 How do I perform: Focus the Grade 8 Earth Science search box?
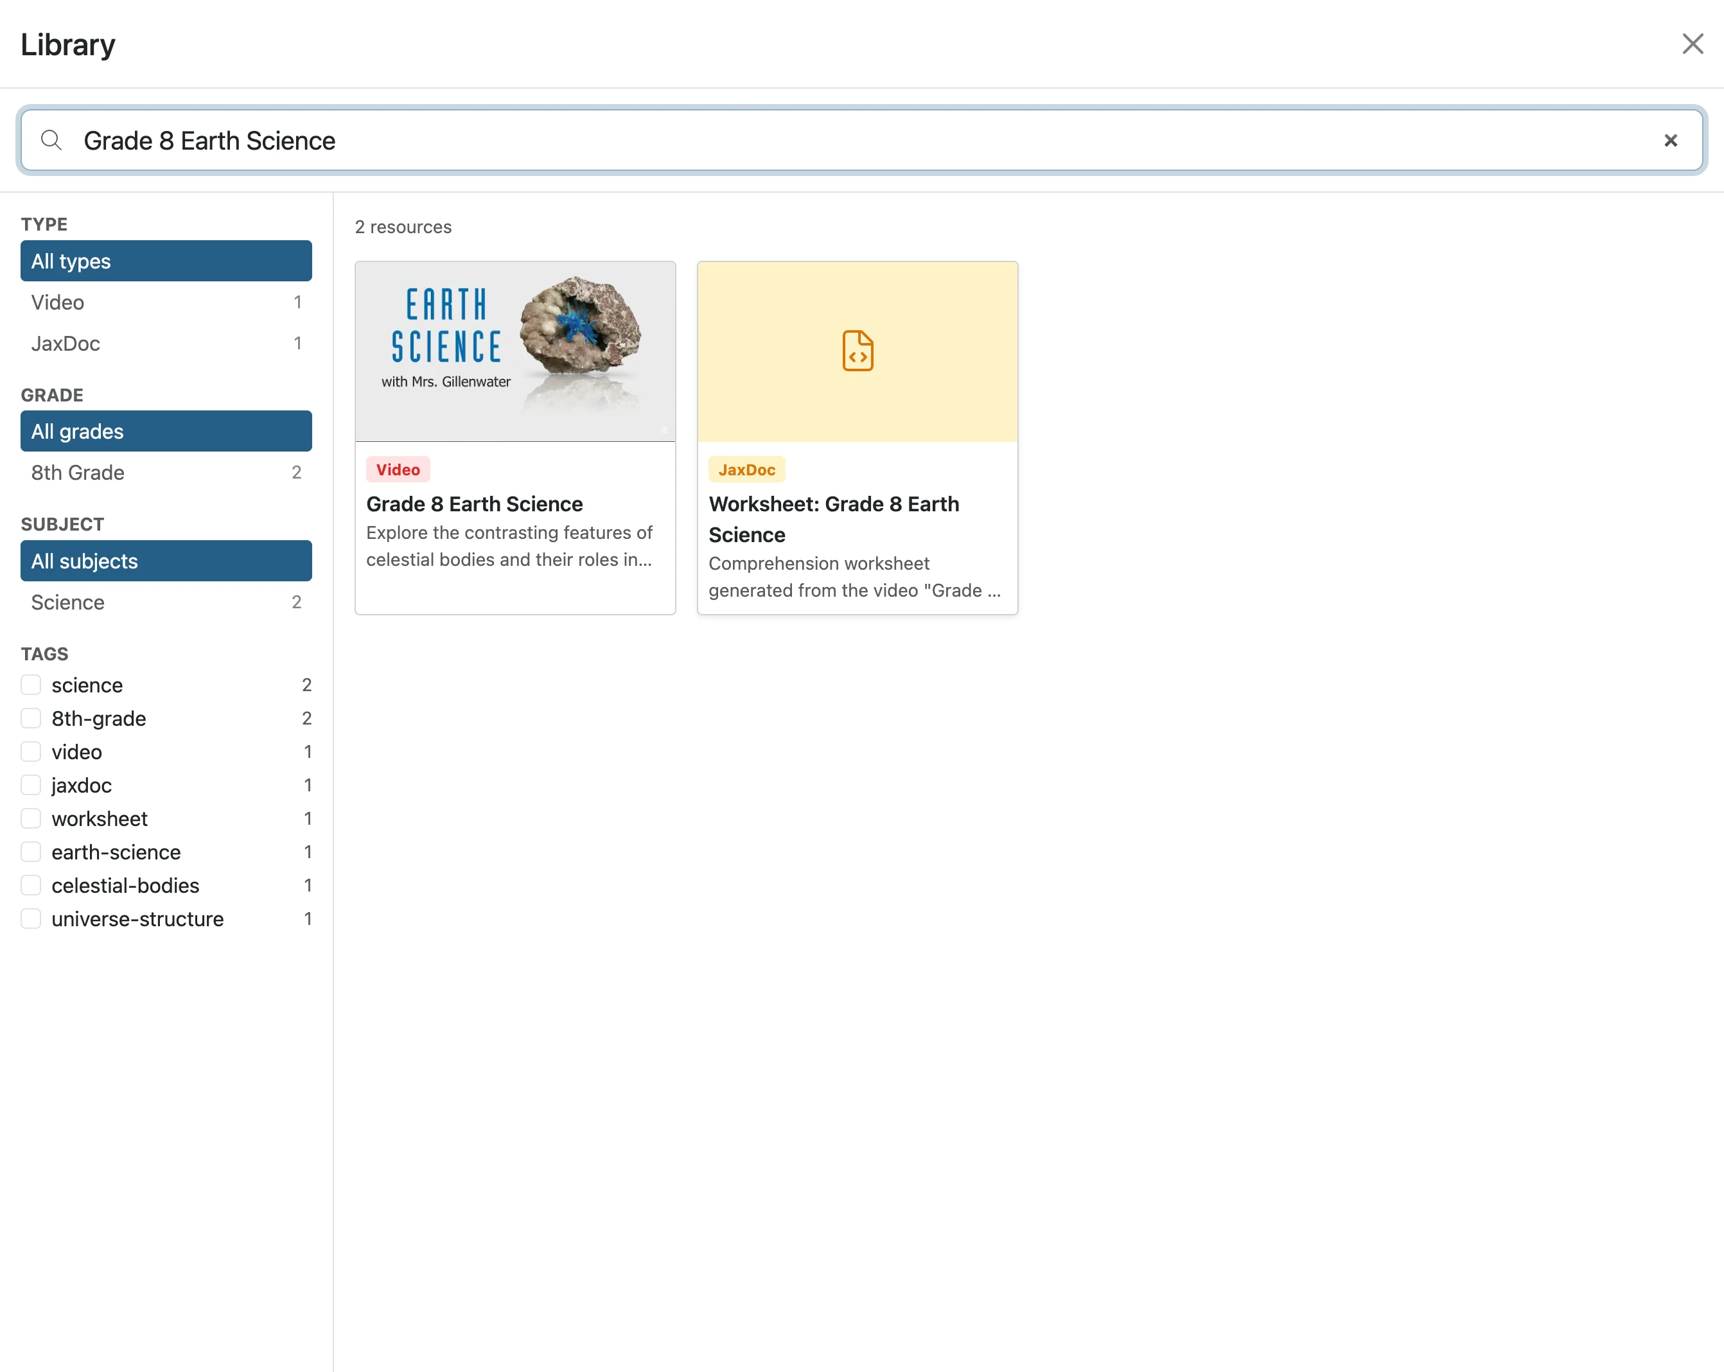(x=862, y=141)
